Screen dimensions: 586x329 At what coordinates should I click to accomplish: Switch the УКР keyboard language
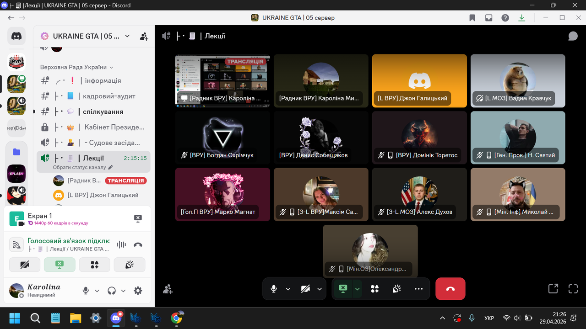click(x=489, y=318)
